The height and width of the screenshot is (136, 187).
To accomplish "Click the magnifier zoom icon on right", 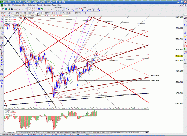I will tap(185, 18).
